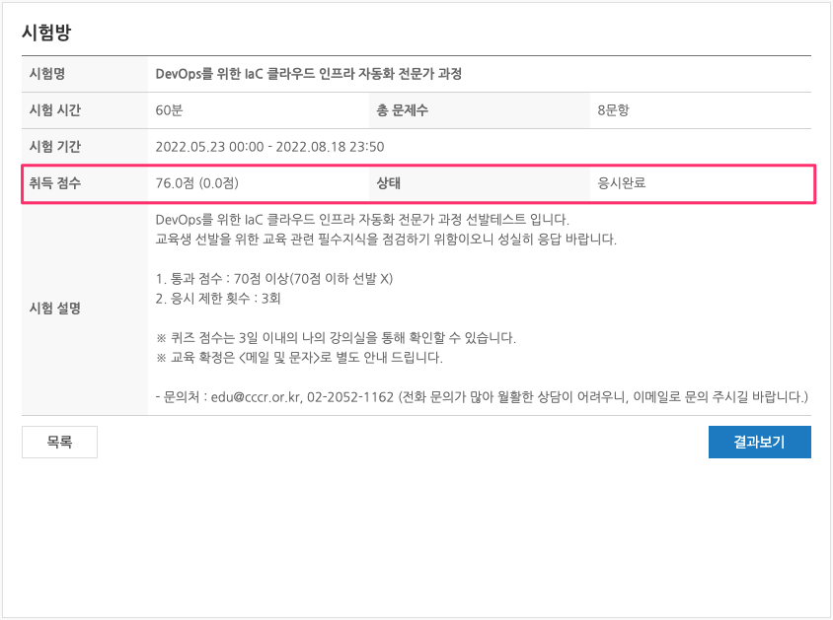Select the 60분 duration value
The height and width of the screenshot is (620, 833).
click(x=169, y=110)
